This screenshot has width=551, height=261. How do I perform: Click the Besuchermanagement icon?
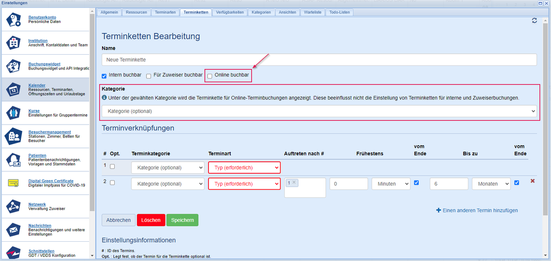[x=13, y=136]
